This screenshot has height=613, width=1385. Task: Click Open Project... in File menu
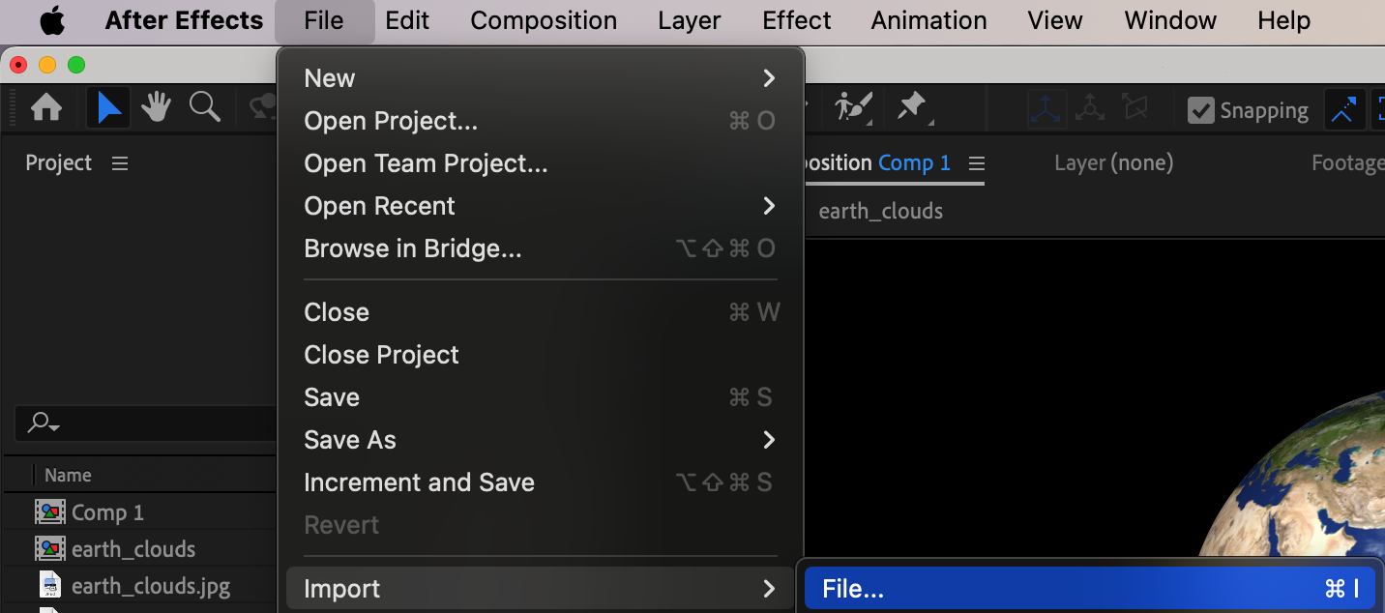point(391,121)
